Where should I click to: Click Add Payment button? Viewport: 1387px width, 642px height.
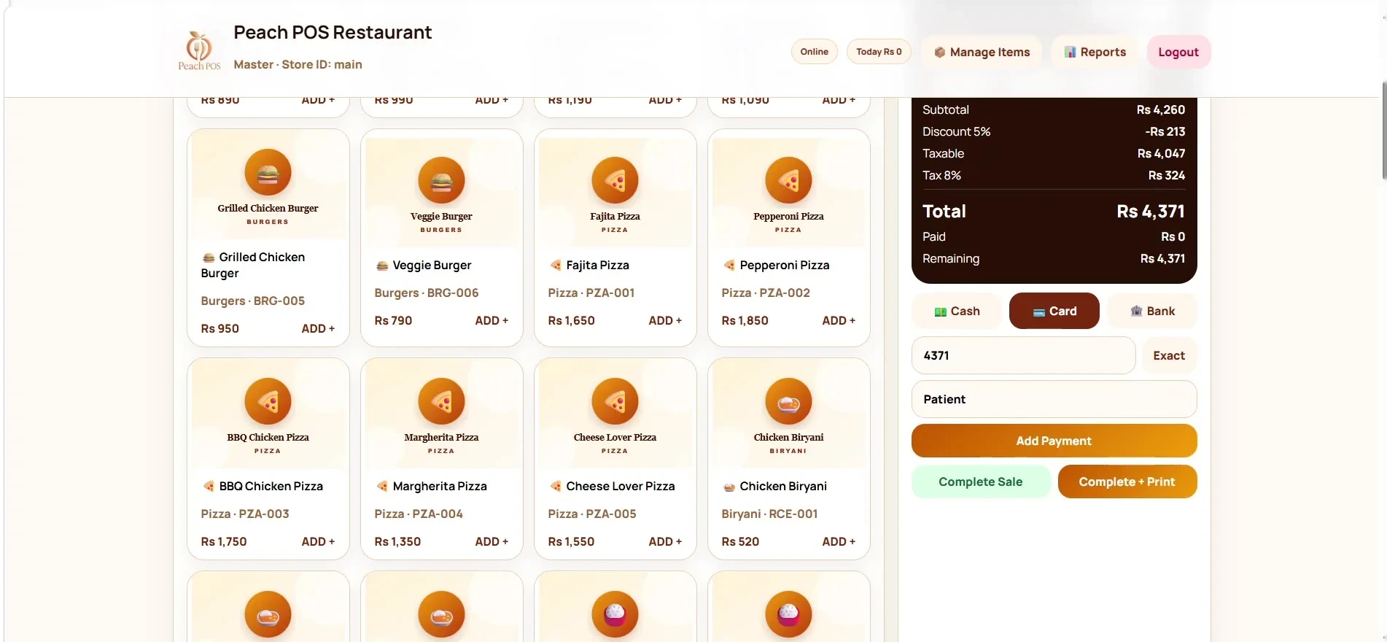coord(1054,441)
